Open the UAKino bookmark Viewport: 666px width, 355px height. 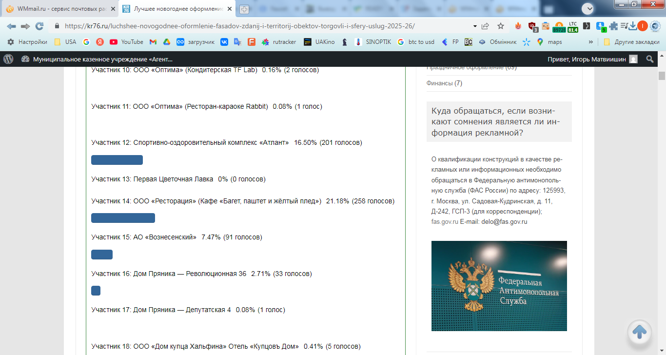click(319, 42)
